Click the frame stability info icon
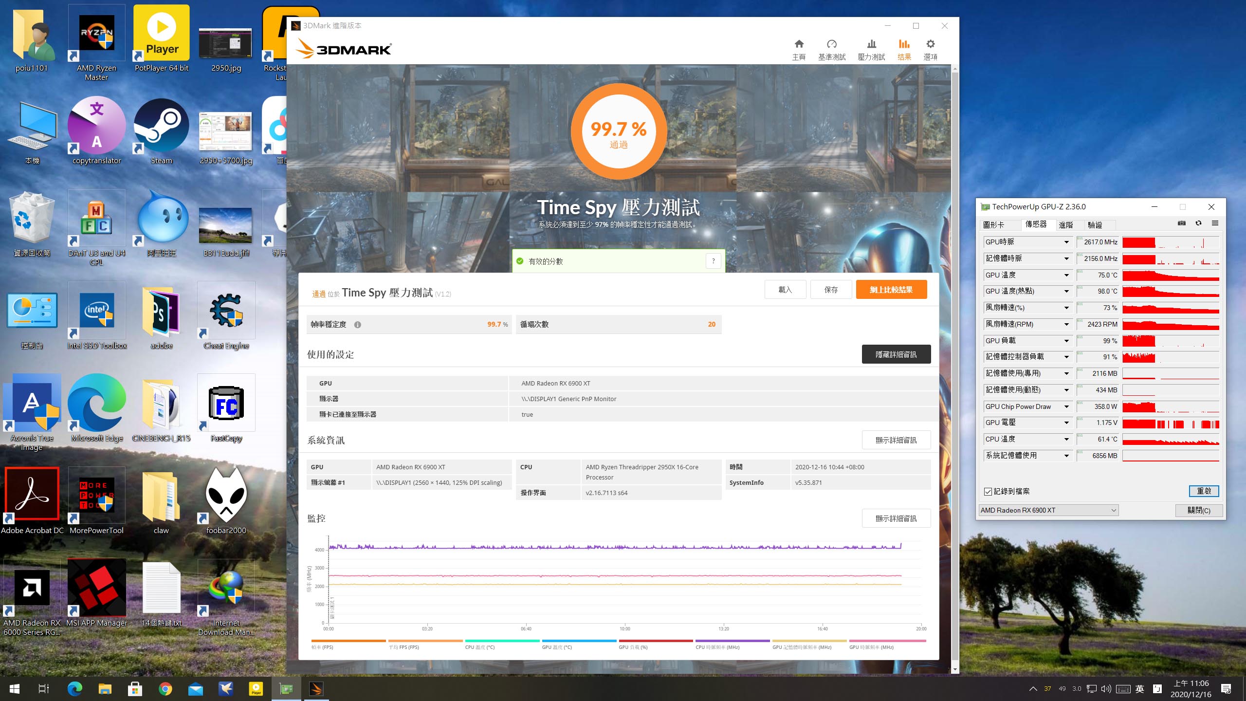 (358, 325)
